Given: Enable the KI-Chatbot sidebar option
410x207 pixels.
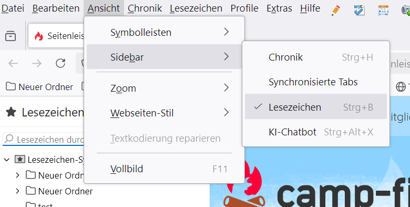Looking at the screenshot, I should tap(315, 132).
